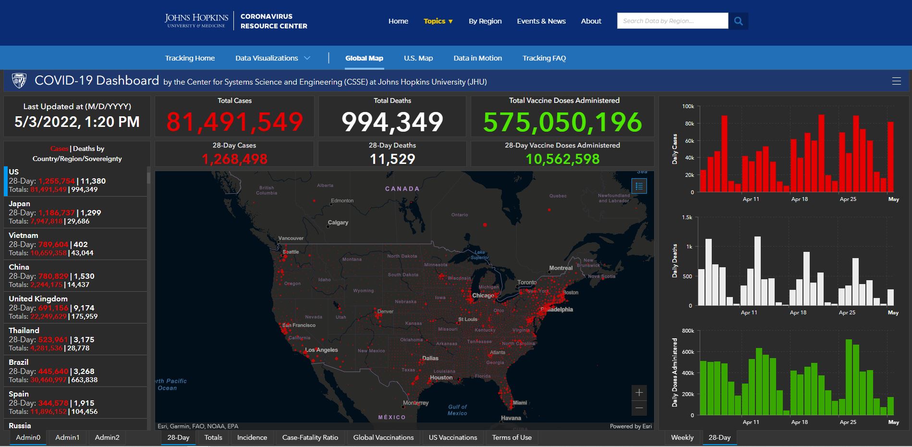The image size is (912, 447).
Task: Click Coronavirus Resource Center title link
Action: click(274, 21)
